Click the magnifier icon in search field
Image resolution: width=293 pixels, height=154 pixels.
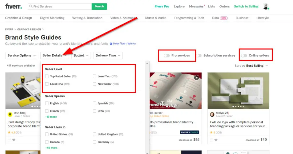click(31, 6)
